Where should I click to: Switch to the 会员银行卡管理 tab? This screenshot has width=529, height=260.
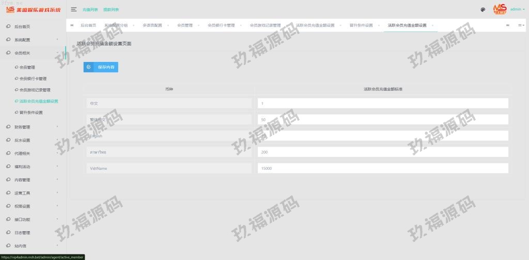(221, 25)
